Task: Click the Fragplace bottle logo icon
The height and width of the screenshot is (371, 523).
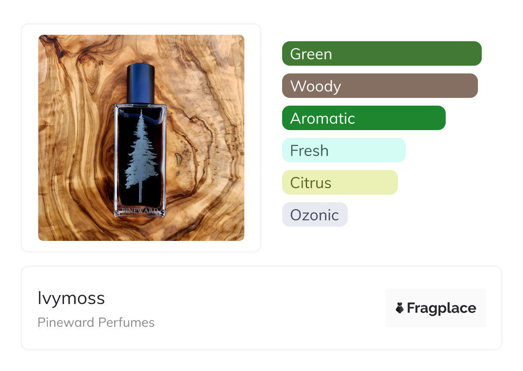Action: tap(400, 308)
